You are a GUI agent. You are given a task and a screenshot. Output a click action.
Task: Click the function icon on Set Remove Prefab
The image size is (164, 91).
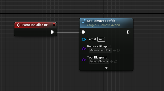[84, 21]
